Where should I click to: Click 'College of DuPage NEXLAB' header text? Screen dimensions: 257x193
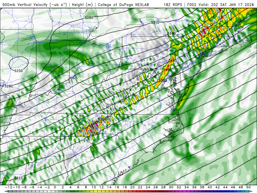click(123, 5)
